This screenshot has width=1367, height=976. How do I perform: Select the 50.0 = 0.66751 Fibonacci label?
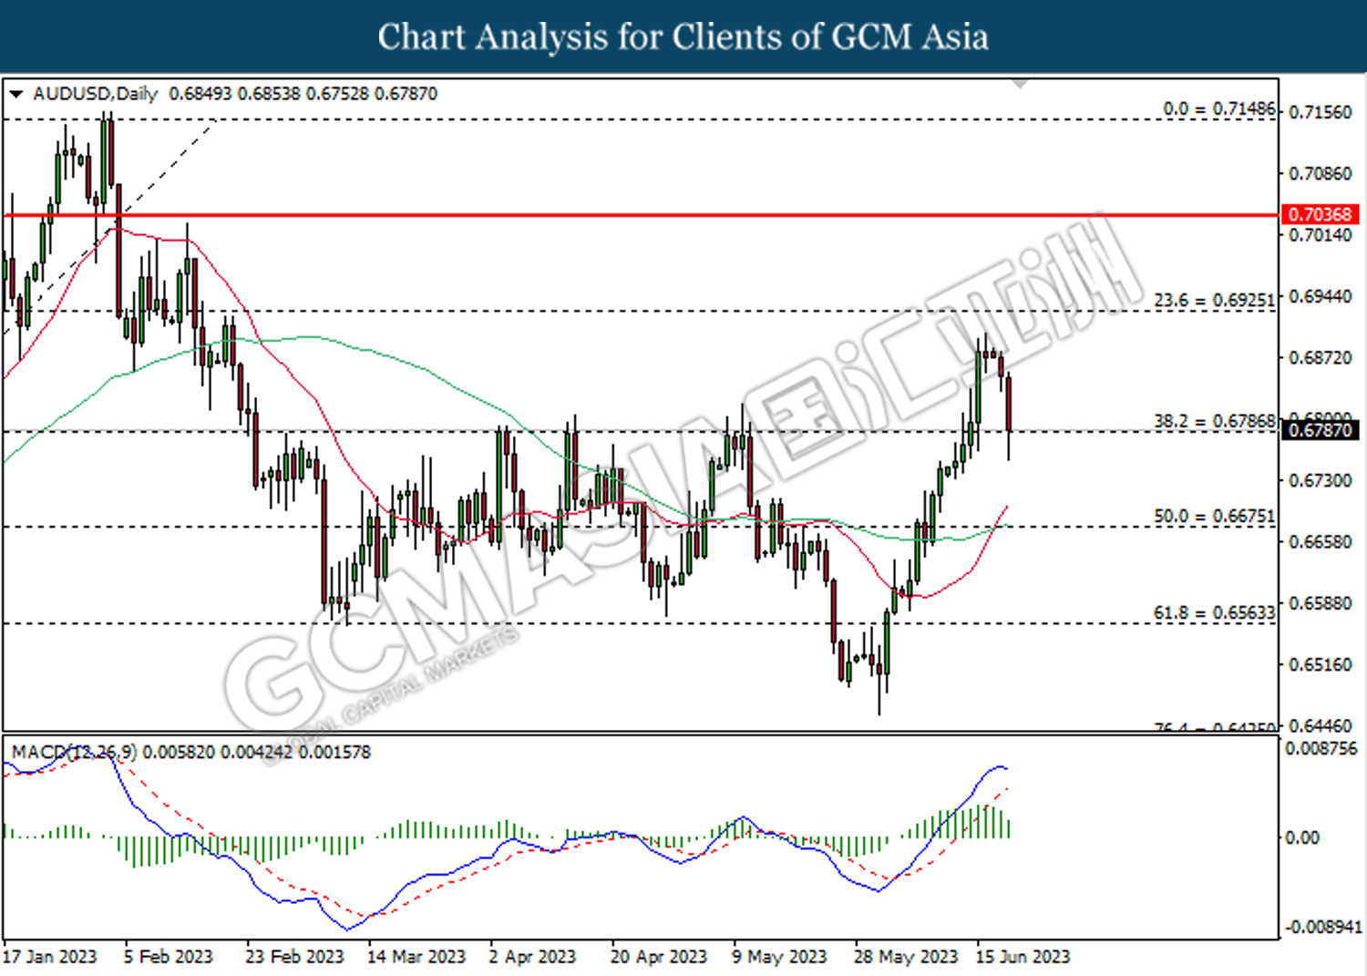(x=1215, y=516)
